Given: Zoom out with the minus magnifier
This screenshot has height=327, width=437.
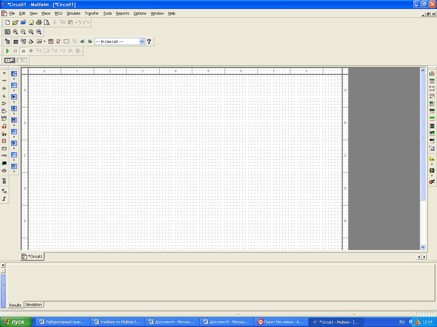Looking at the screenshot, I should coord(23,32).
